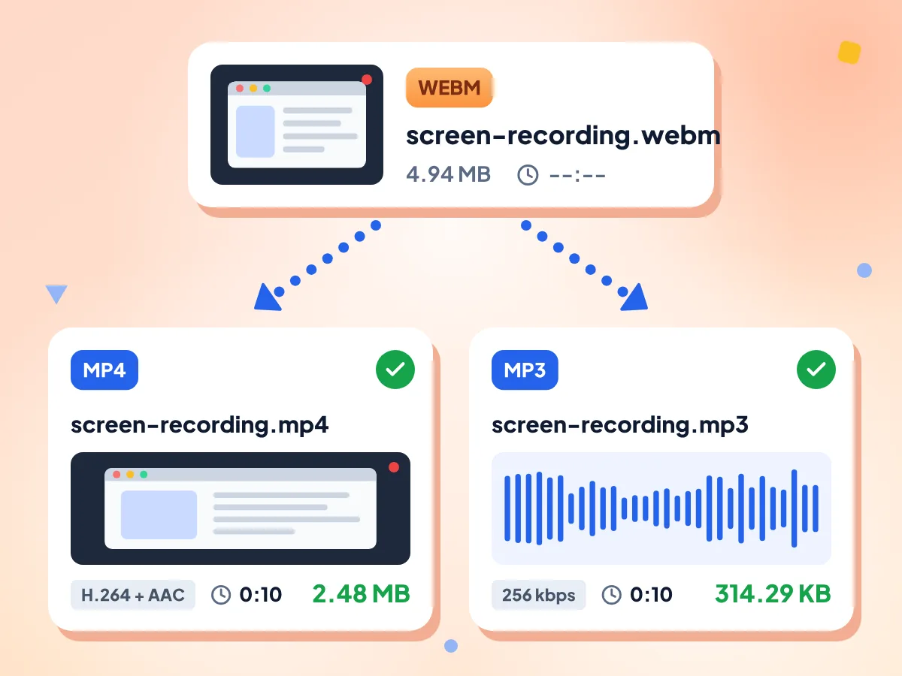Select the screen-recording.mp4 file name
Image resolution: width=902 pixels, height=676 pixels.
[x=200, y=425]
